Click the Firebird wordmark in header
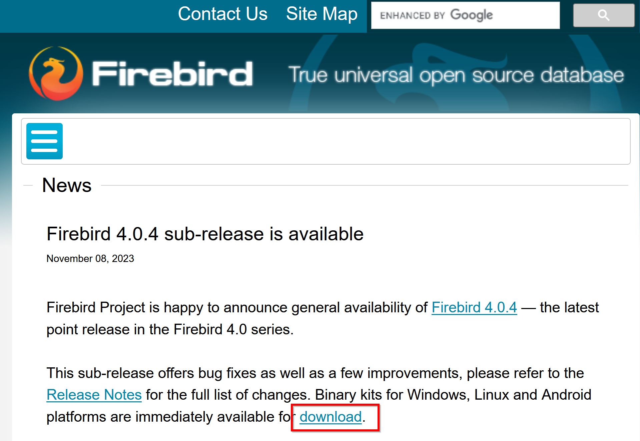Viewport: 640px width, 441px height. click(172, 74)
